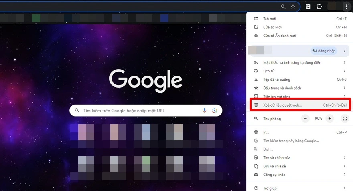Select the In... print option

click(266, 132)
